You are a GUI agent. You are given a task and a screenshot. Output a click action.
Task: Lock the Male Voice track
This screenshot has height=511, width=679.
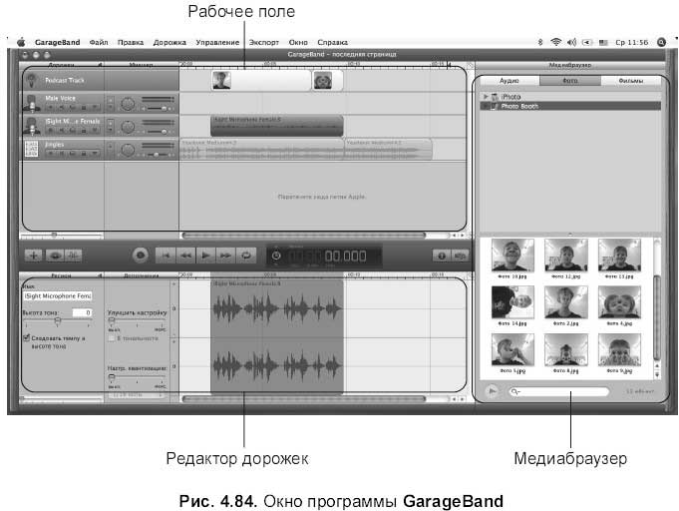click(x=84, y=107)
